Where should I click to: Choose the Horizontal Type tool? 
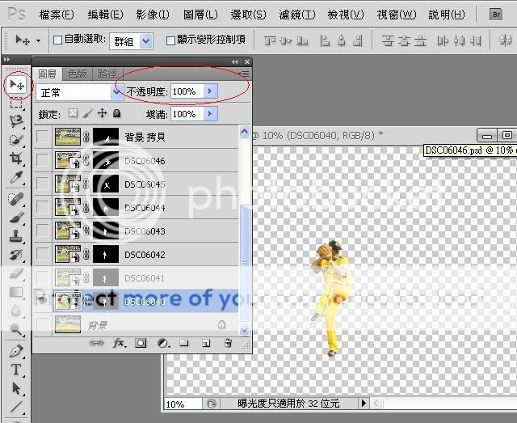pyautogui.click(x=16, y=370)
